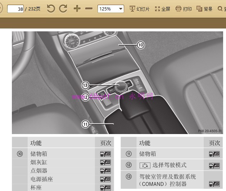The image size is (226, 191).
Task: Enter fullscreen view (全屏)
Action: click(162, 9)
